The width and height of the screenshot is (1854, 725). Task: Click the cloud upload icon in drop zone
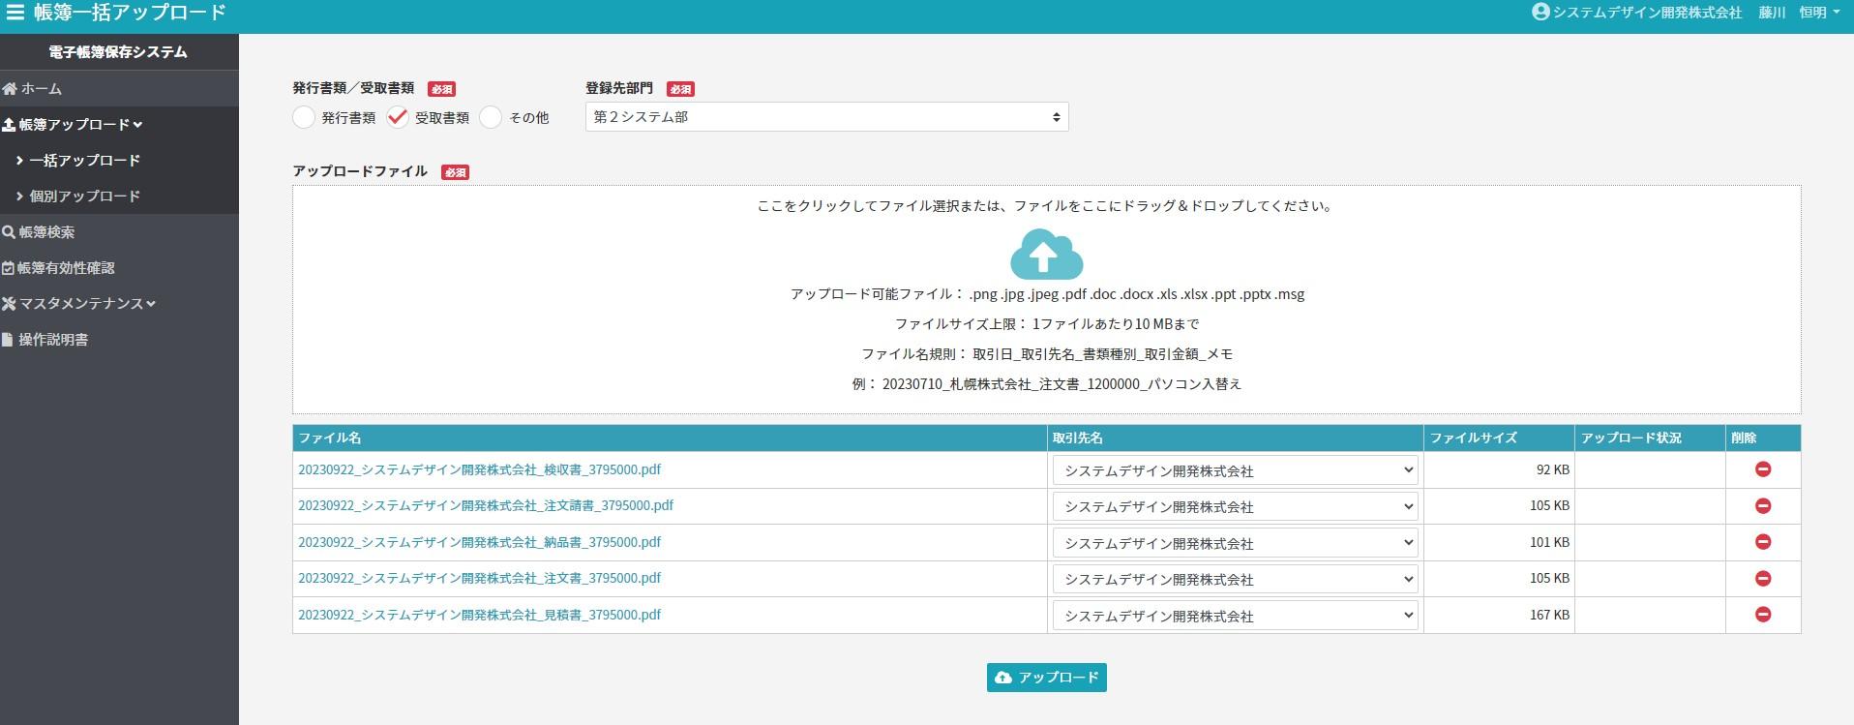[1046, 255]
